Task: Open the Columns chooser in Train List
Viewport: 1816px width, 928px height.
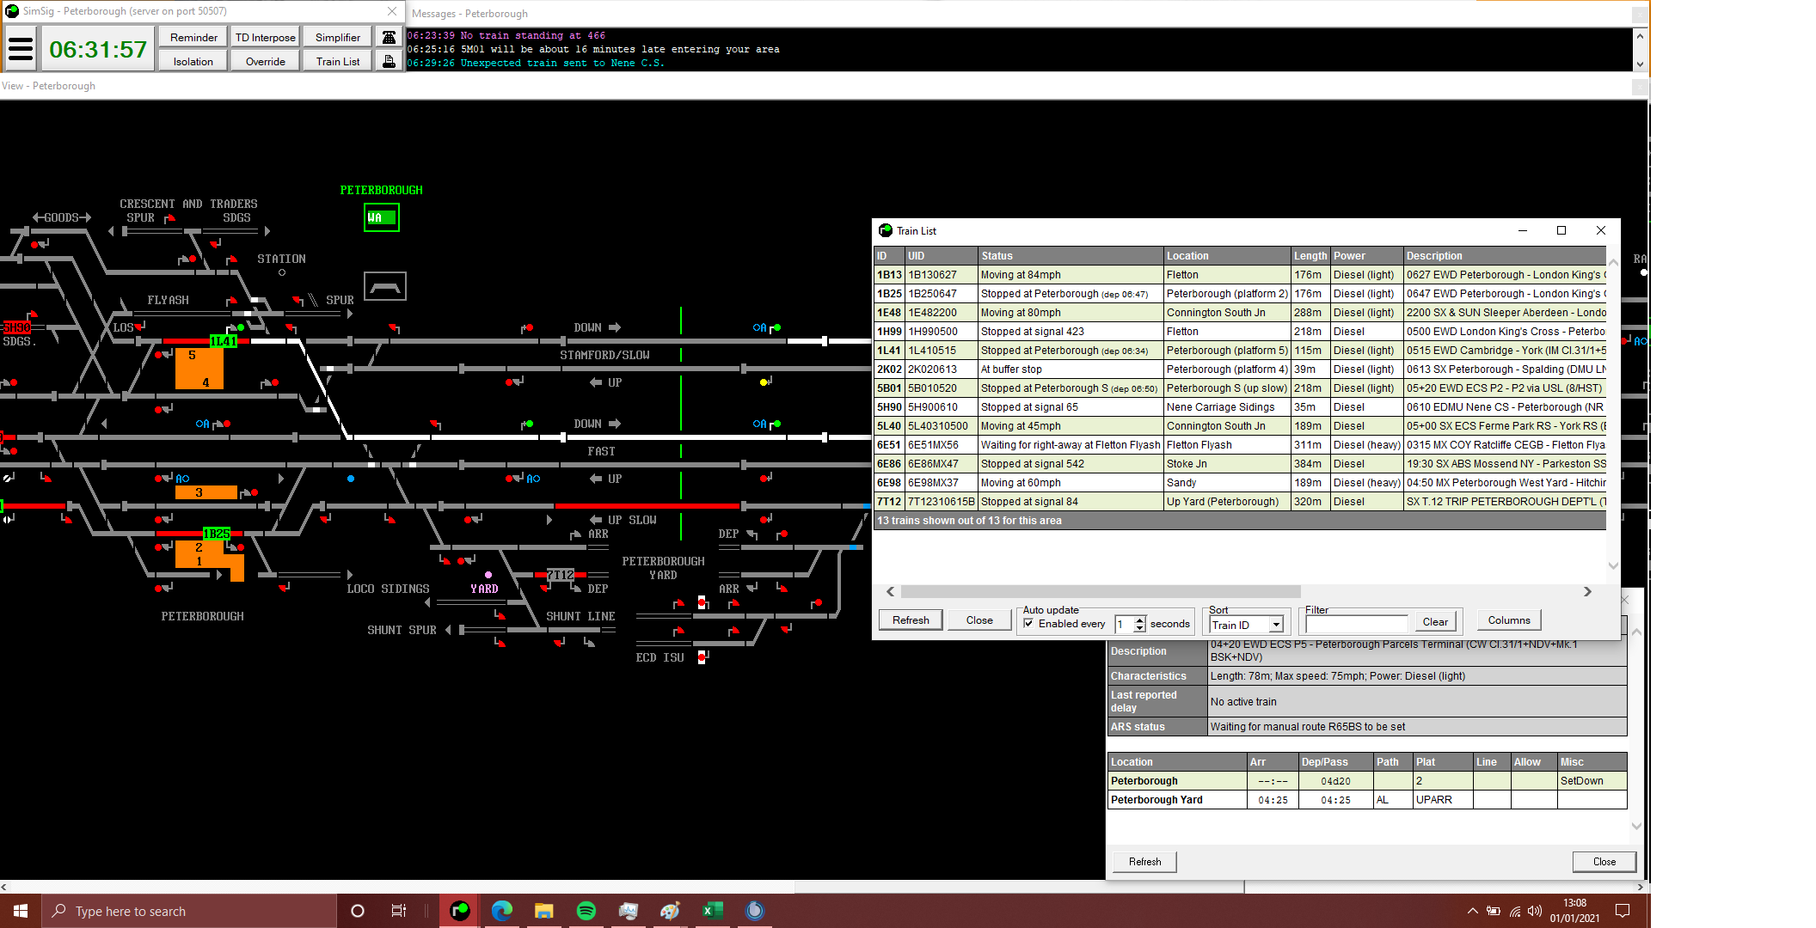Action: tap(1509, 620)
